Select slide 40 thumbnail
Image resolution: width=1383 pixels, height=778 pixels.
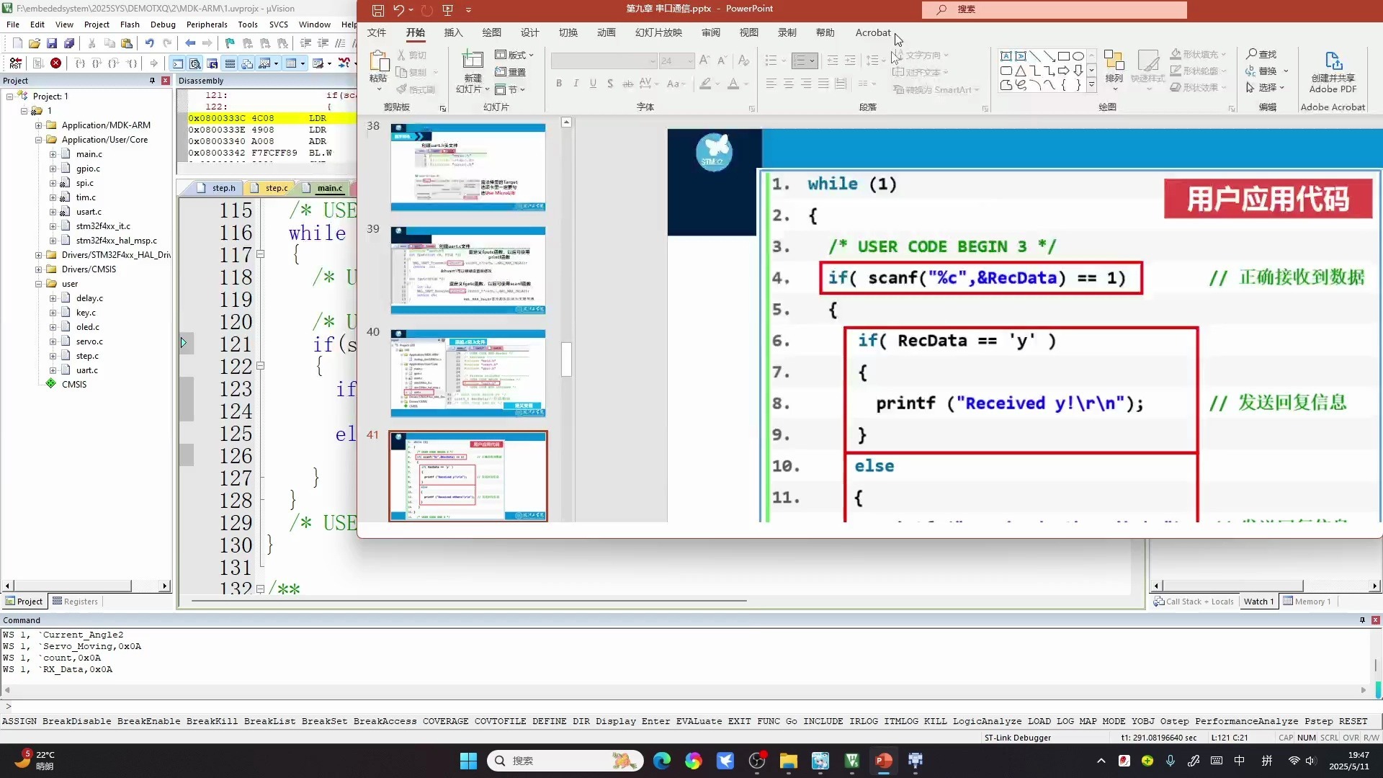[468, 373]
